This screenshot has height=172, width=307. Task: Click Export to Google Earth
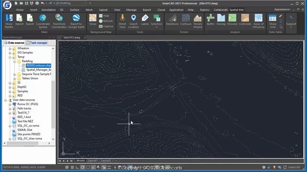76,21
